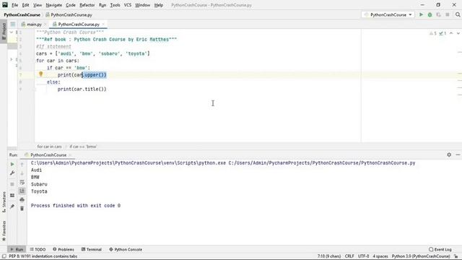Open the File menu

(14, 5)
